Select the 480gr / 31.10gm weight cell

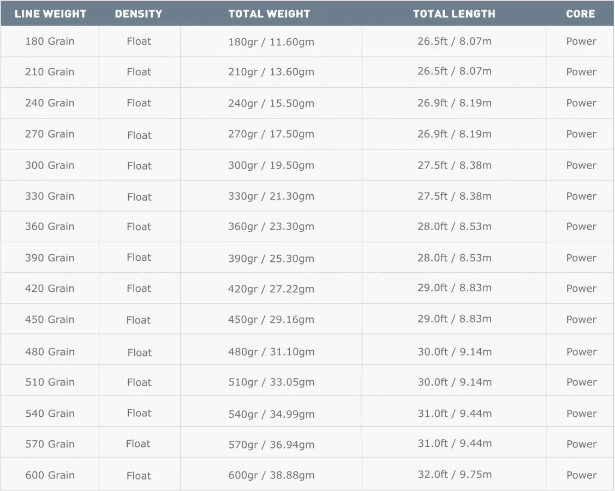coord(271,352)
